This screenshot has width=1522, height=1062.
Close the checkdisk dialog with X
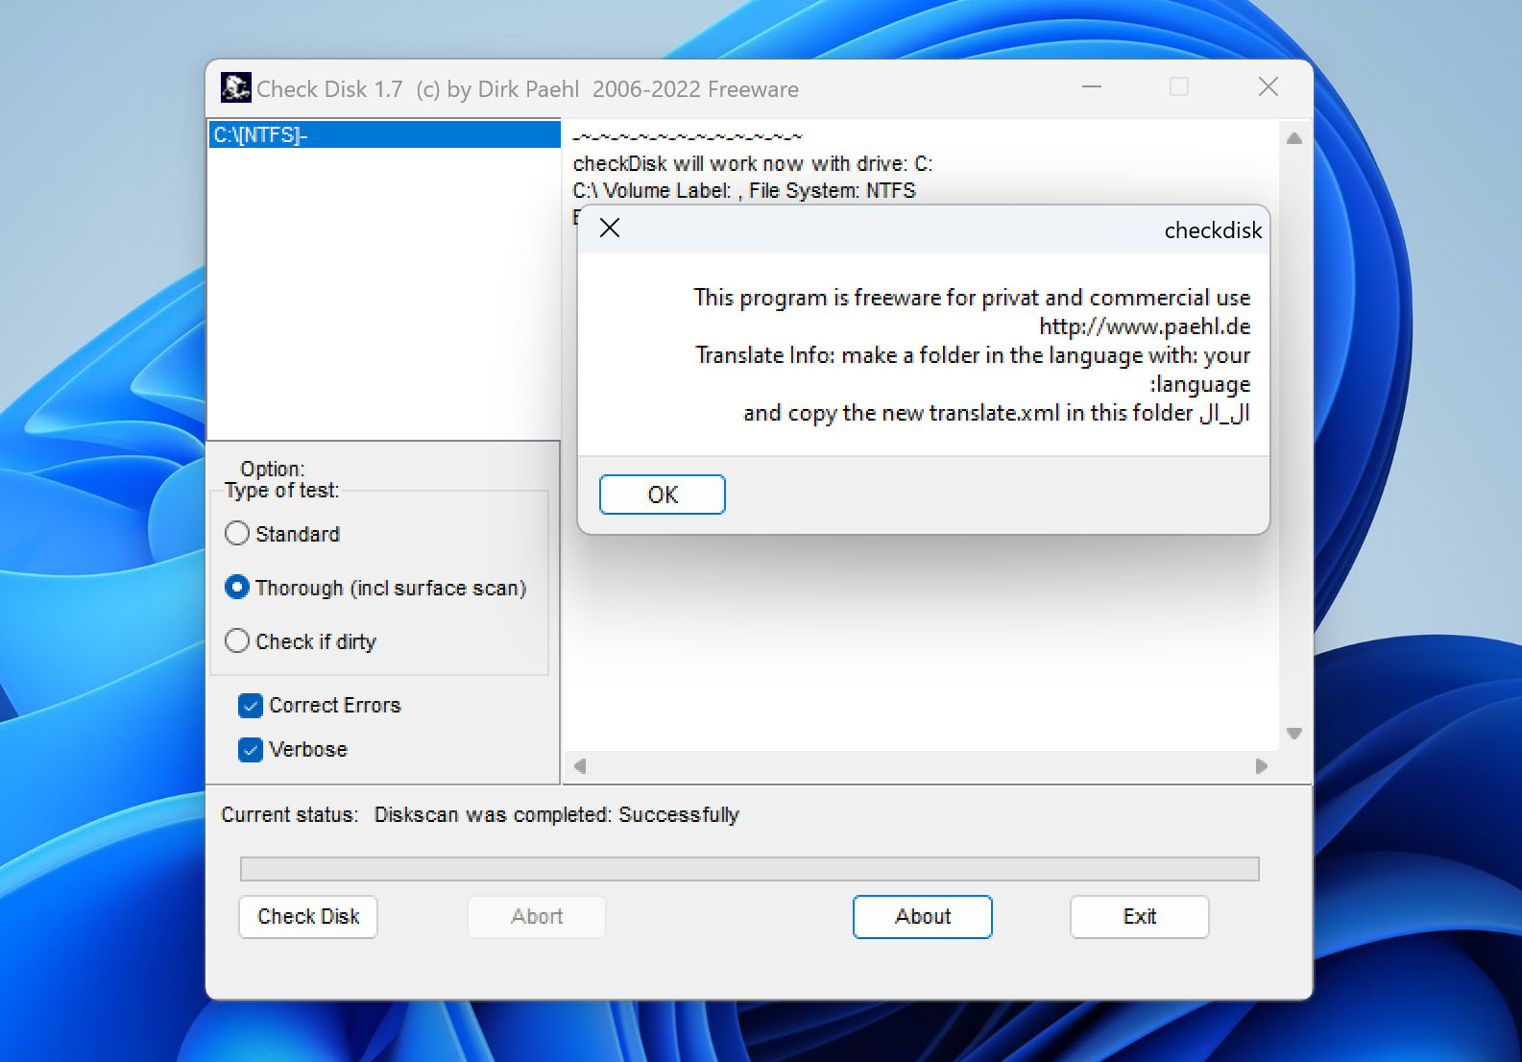610,229
